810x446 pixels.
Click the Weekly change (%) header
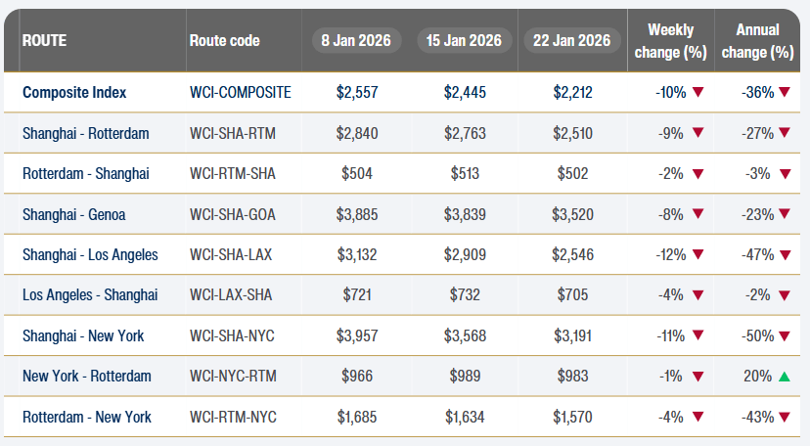tap(670, 41)
